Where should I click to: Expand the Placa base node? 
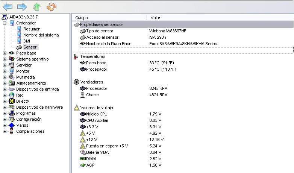pos(5,53)
